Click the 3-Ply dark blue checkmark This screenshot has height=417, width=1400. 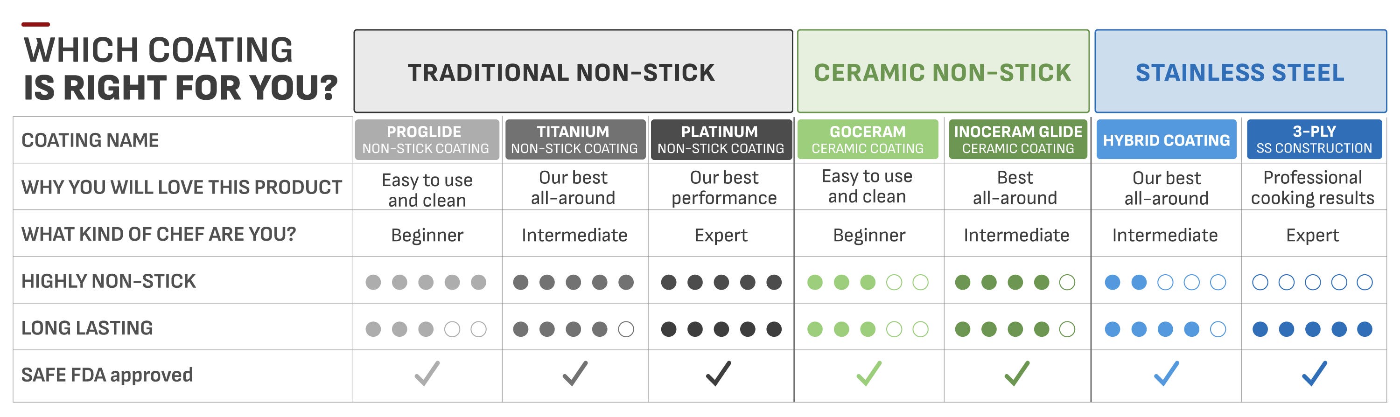tap(1315, 374)
